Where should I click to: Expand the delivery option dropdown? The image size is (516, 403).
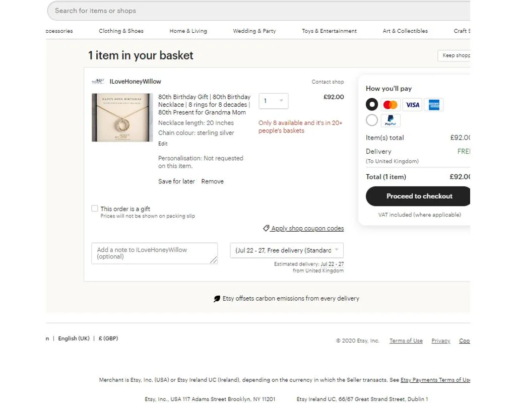click(x=287, y=250)
